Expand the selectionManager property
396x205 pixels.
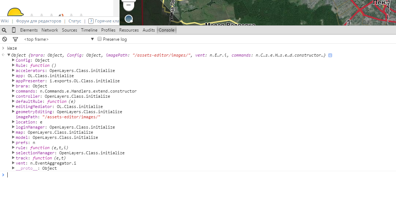(14, 153)
